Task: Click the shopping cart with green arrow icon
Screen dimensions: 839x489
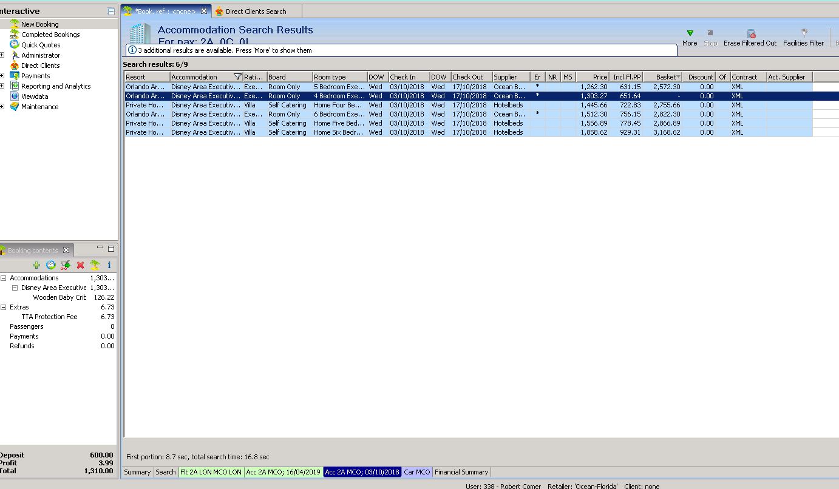Action: coord(66,265)
